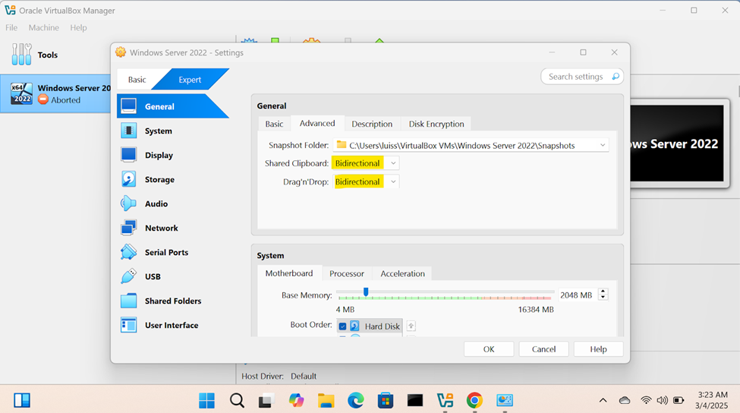The image size is (740, 413).
Task: Open the Help menu
Action: pos(78,27)
